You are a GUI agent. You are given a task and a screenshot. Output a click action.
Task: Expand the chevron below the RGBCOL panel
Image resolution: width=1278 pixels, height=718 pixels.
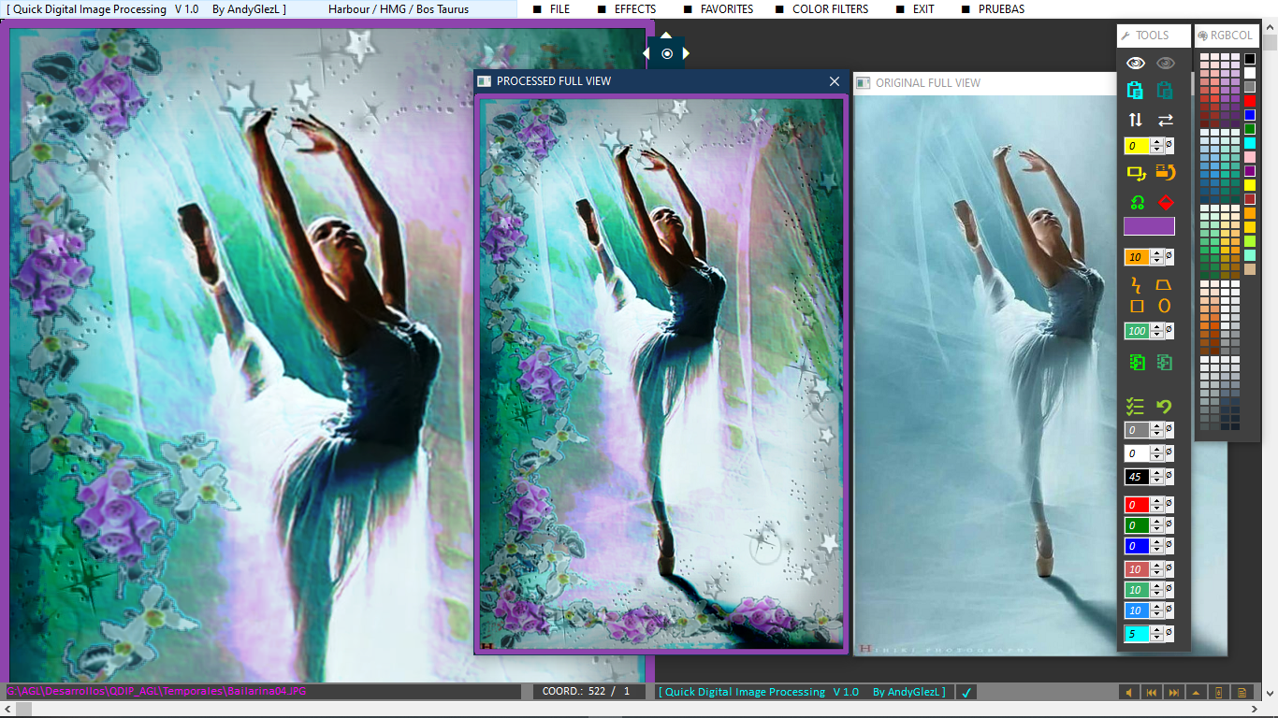tap(1269, 692)
